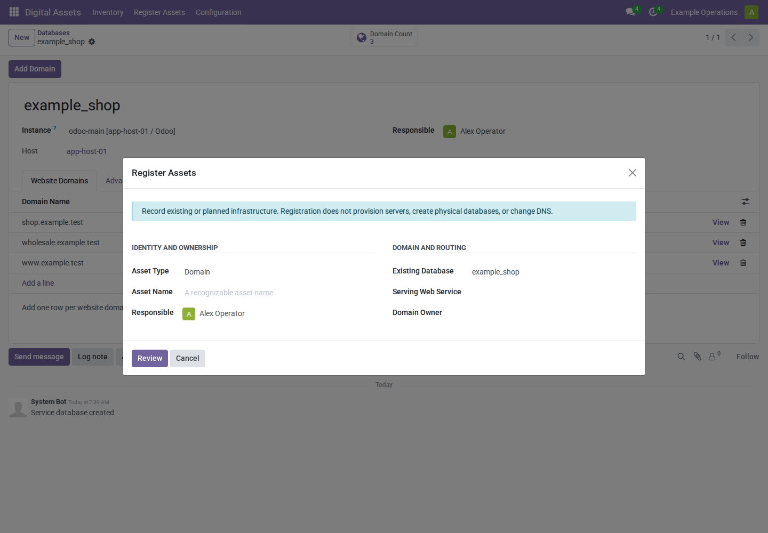The width and height of the screenshot is (768, 533).
Task: Click the Send message button
Action: click(x=39, y=357)
